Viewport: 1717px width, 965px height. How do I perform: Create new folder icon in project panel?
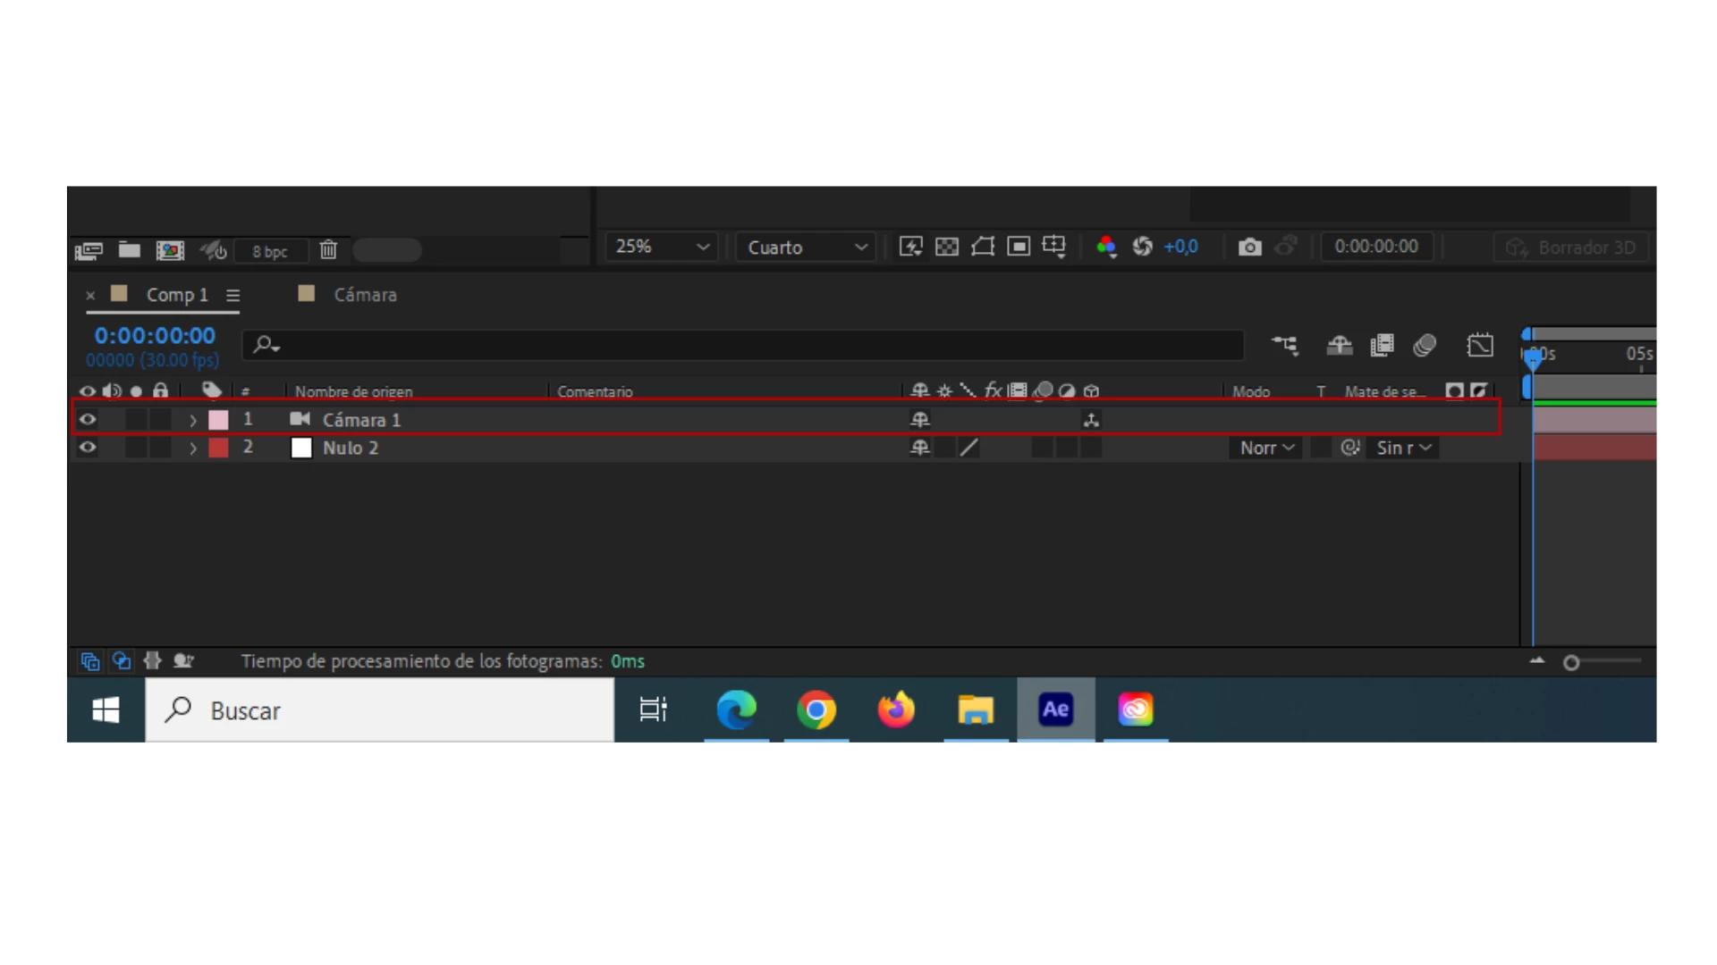pos(130,250)
